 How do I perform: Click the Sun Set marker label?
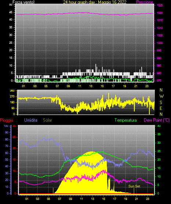pyautogui.click(x=134, y=186)
